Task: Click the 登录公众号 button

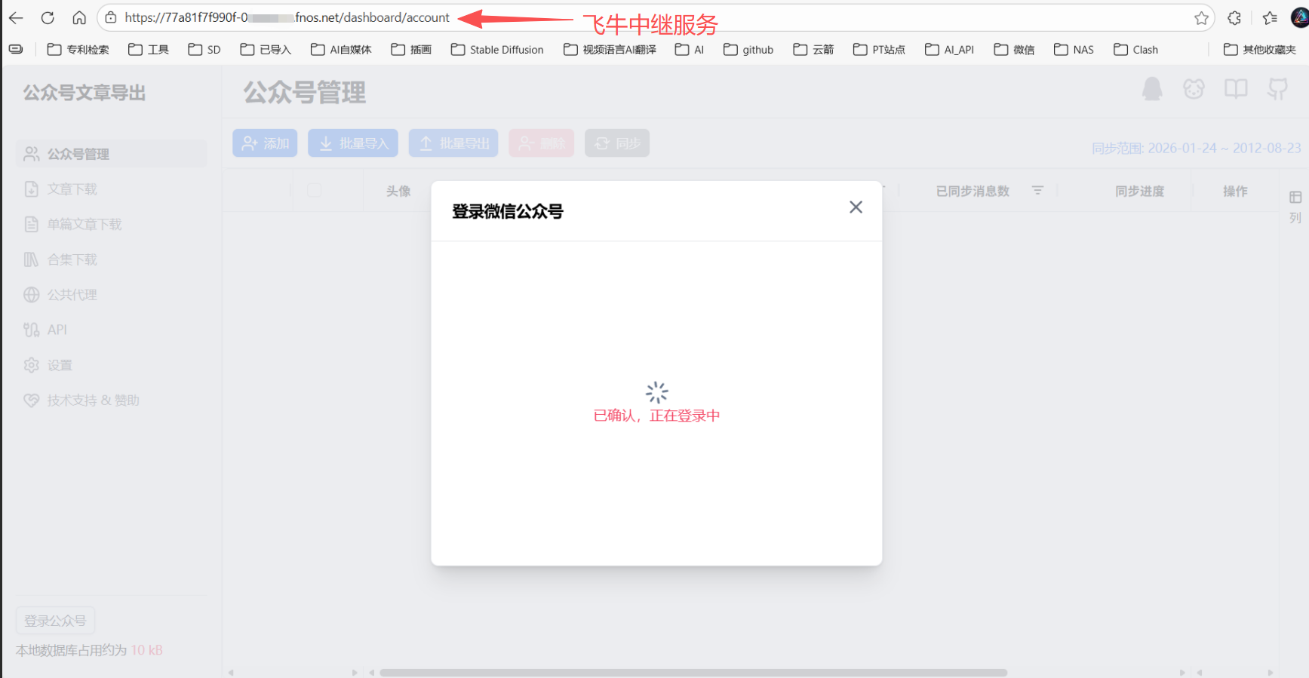Action: 55,621
